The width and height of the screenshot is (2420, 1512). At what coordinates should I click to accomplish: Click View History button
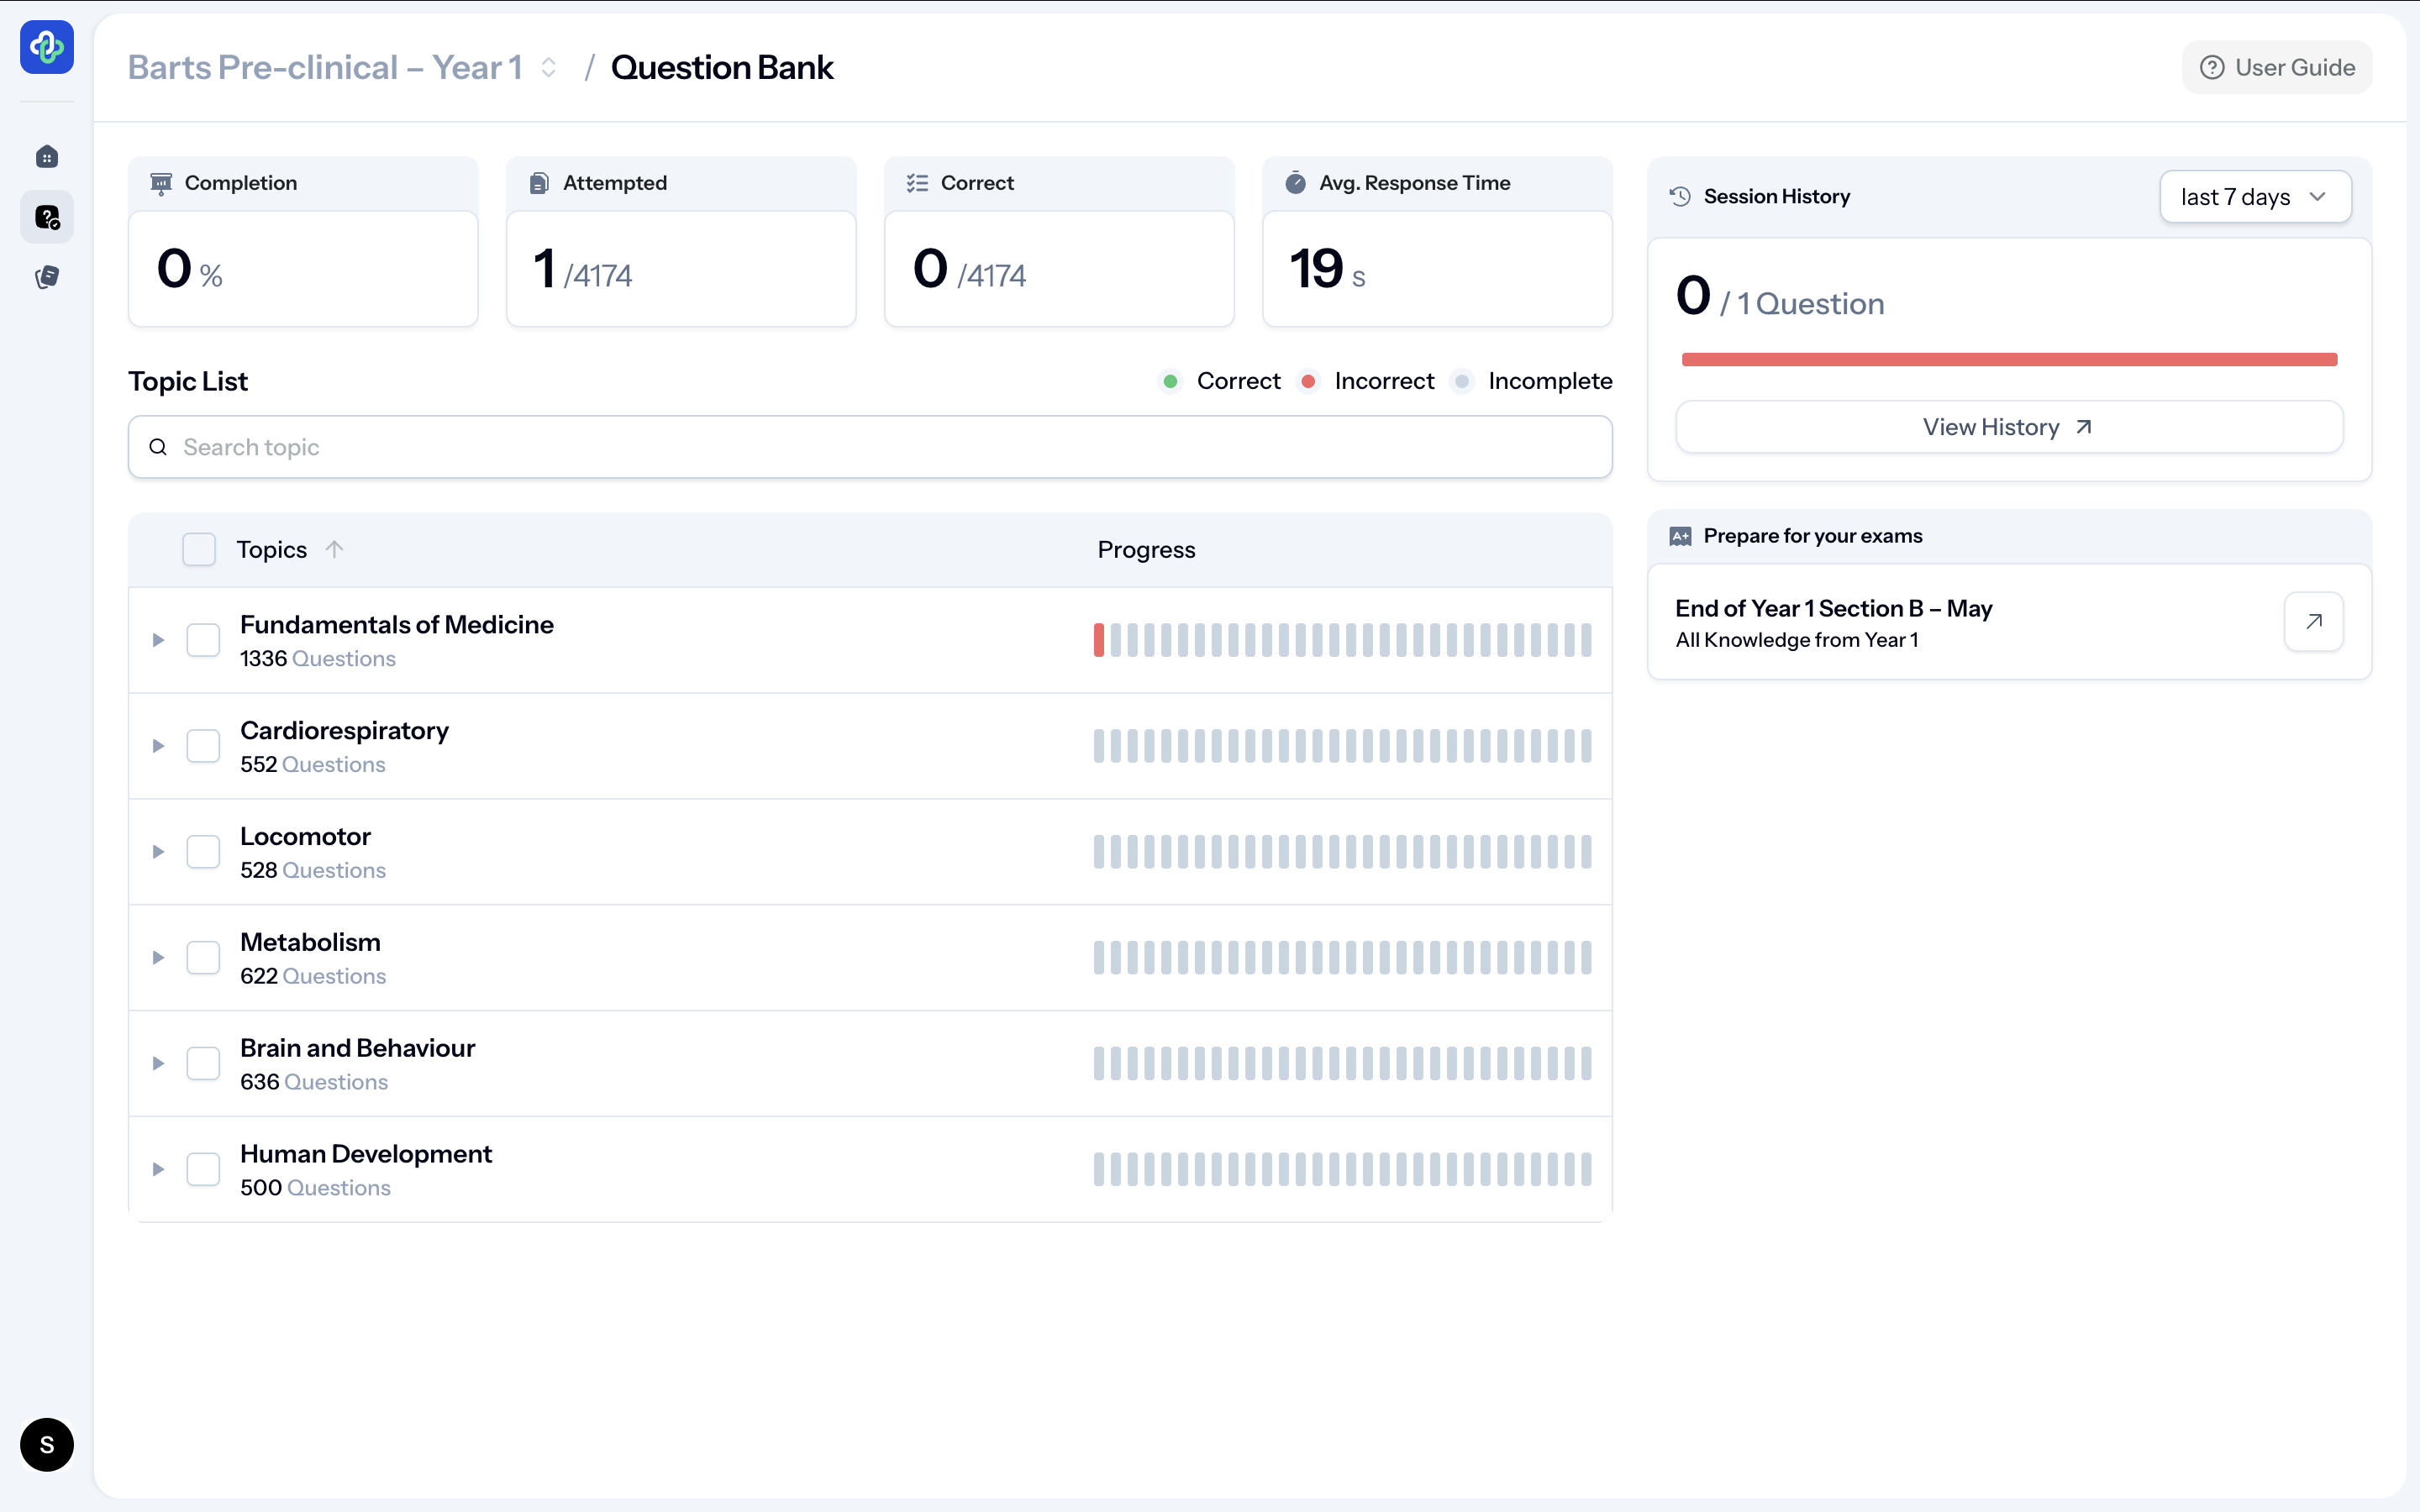click(x=2008, y=428)
